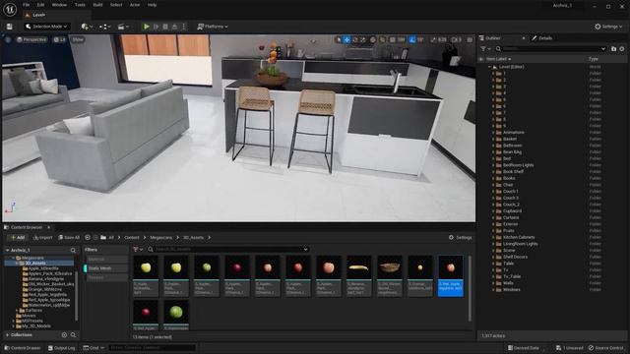Click the Import button
The image size is (630, 354).
click(43, 238)
